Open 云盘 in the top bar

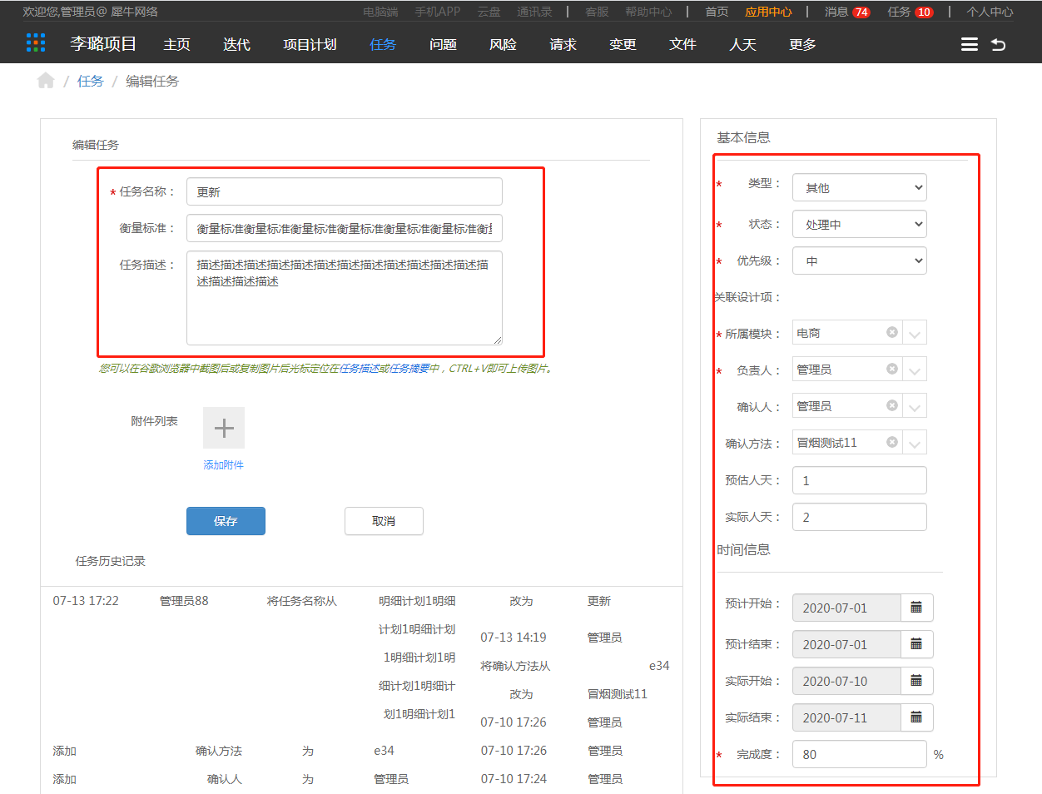coord(489,12)
